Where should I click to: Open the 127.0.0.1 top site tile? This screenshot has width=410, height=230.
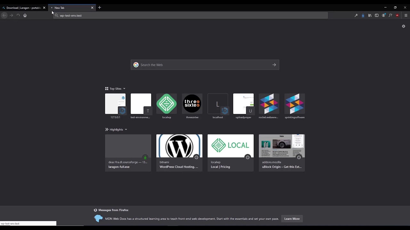pos(115,106)
